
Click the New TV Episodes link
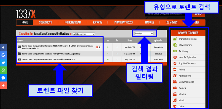(x=187, y=57)
